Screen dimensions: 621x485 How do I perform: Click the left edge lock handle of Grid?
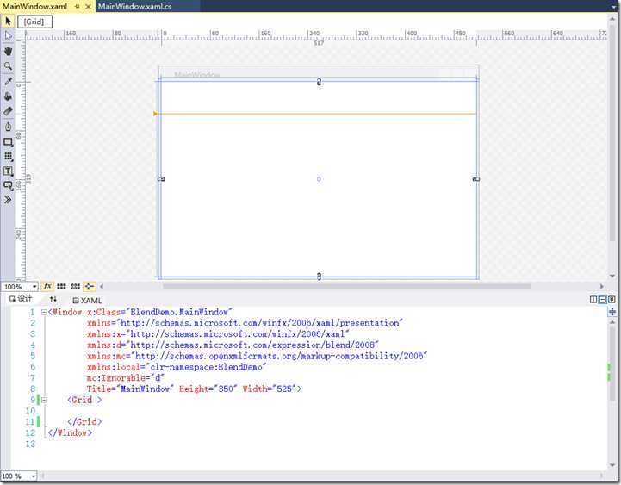point(161,179)
